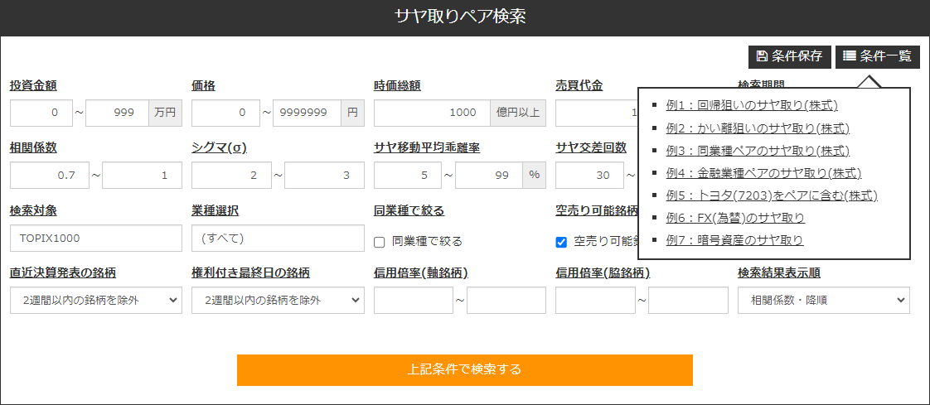930x405 pixels.
Task: Expand the 直近決算発表の銘柄 dropdown
Action: (96, 301)
